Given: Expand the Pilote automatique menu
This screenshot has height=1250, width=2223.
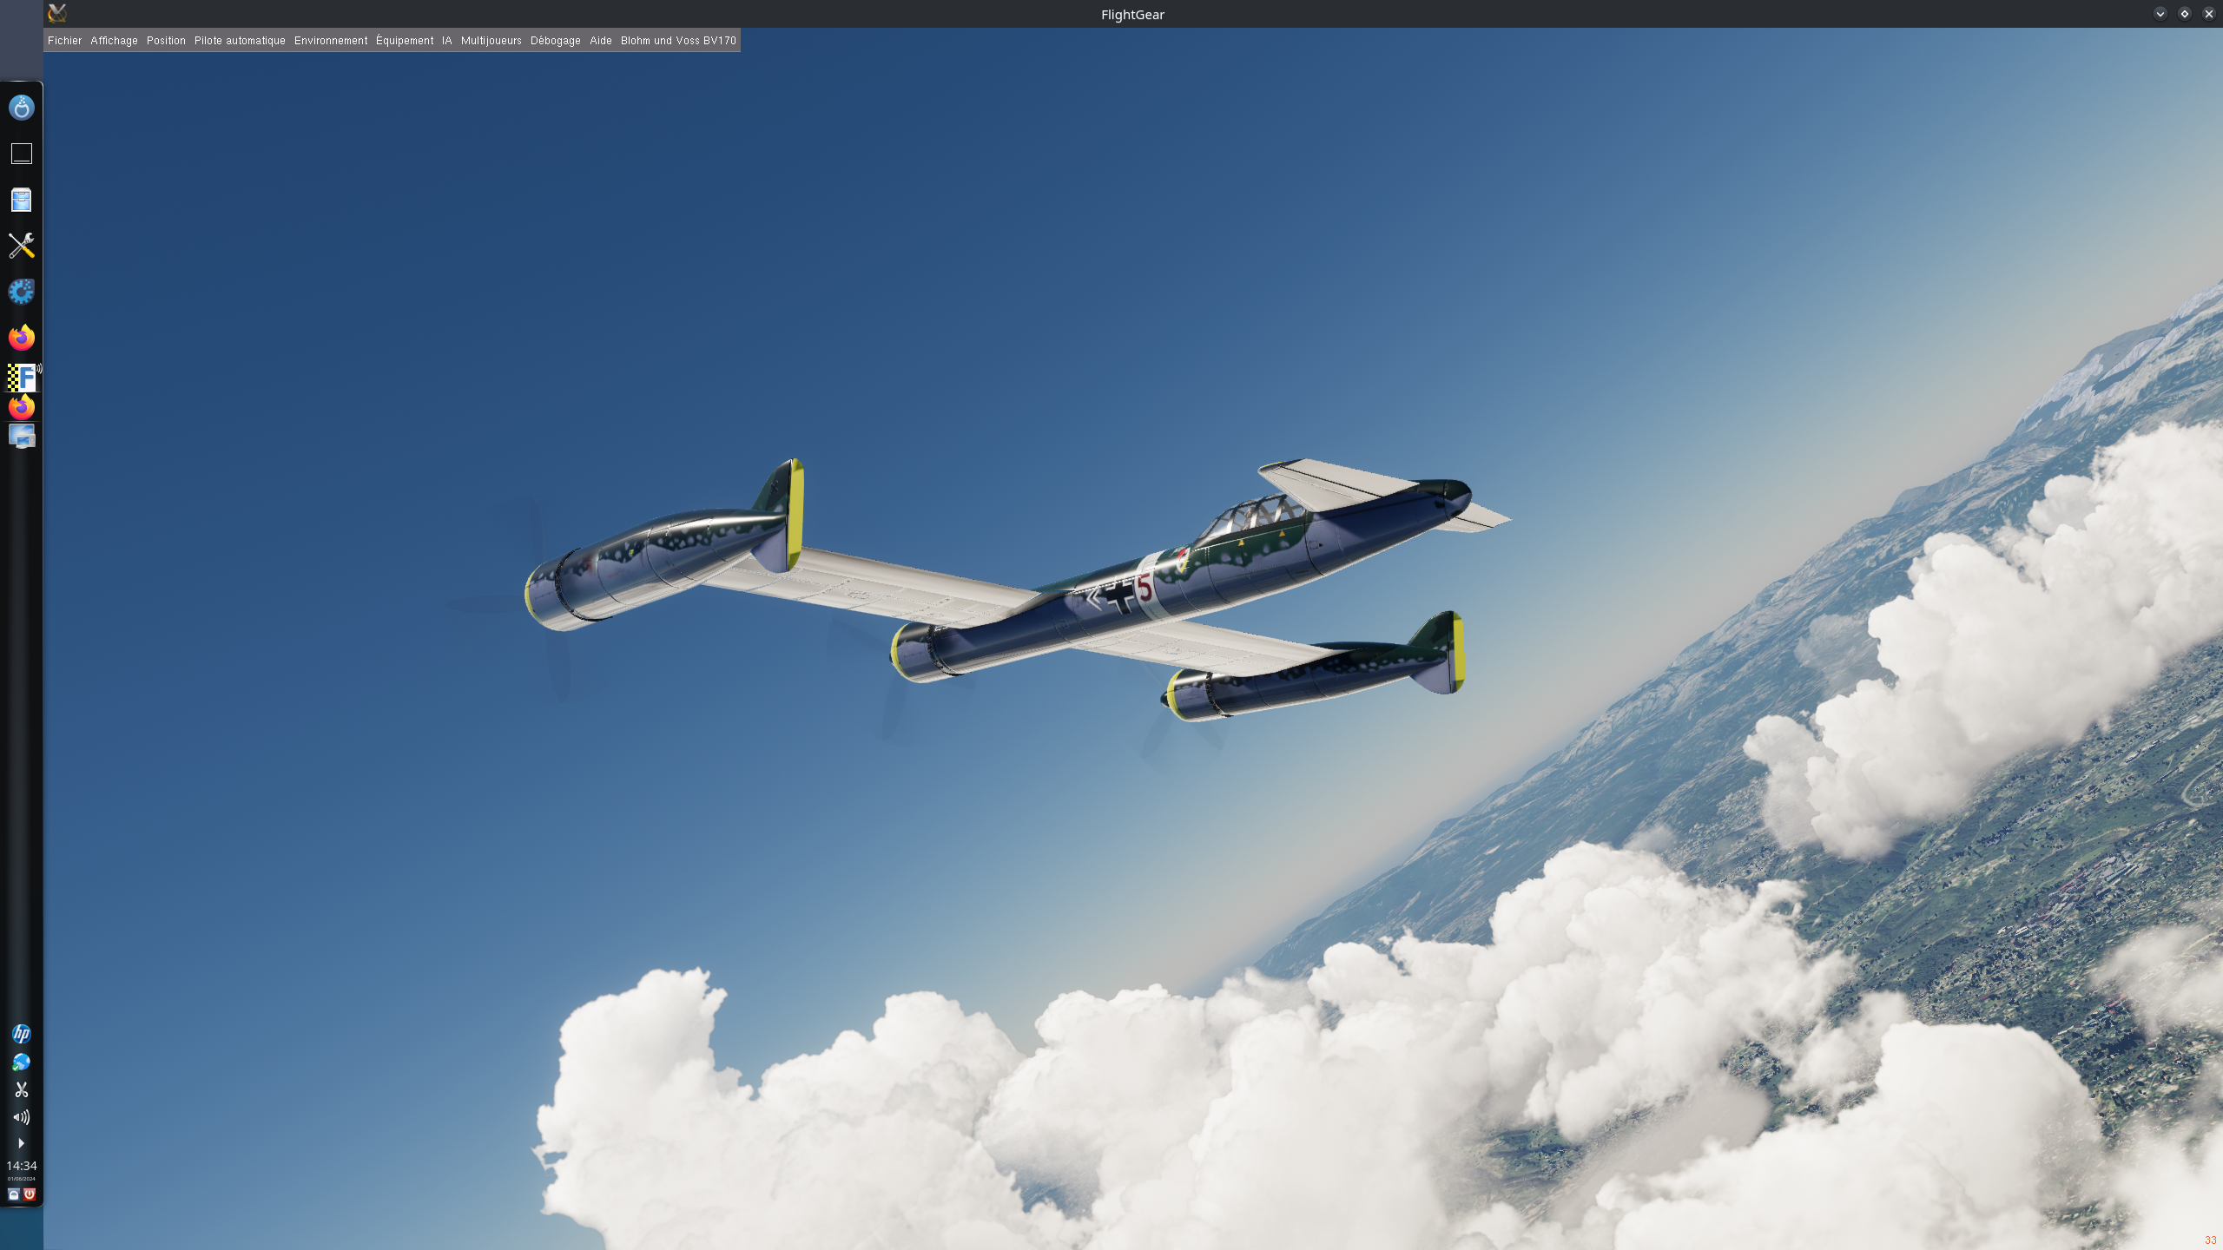Looking at the screenshot, I should tap(240, 41).
